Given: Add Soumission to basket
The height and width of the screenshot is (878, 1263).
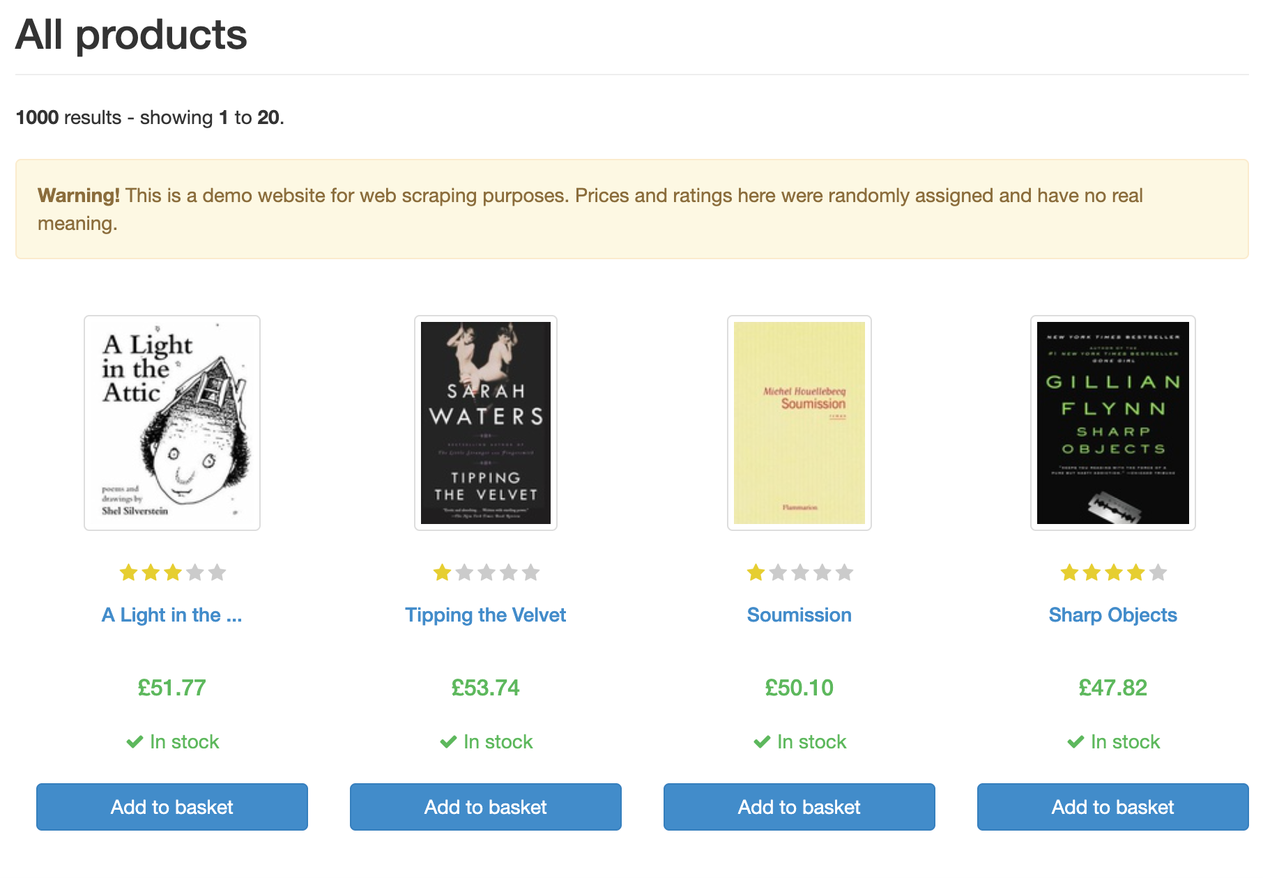Looking at the screenshot, I should tap(799, 807).
